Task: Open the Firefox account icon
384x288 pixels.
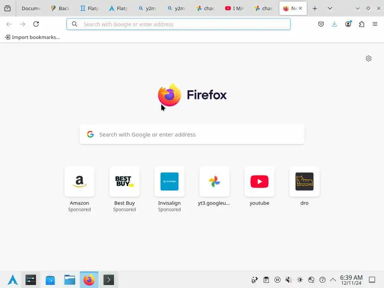Action: click(x=348, y=24)
